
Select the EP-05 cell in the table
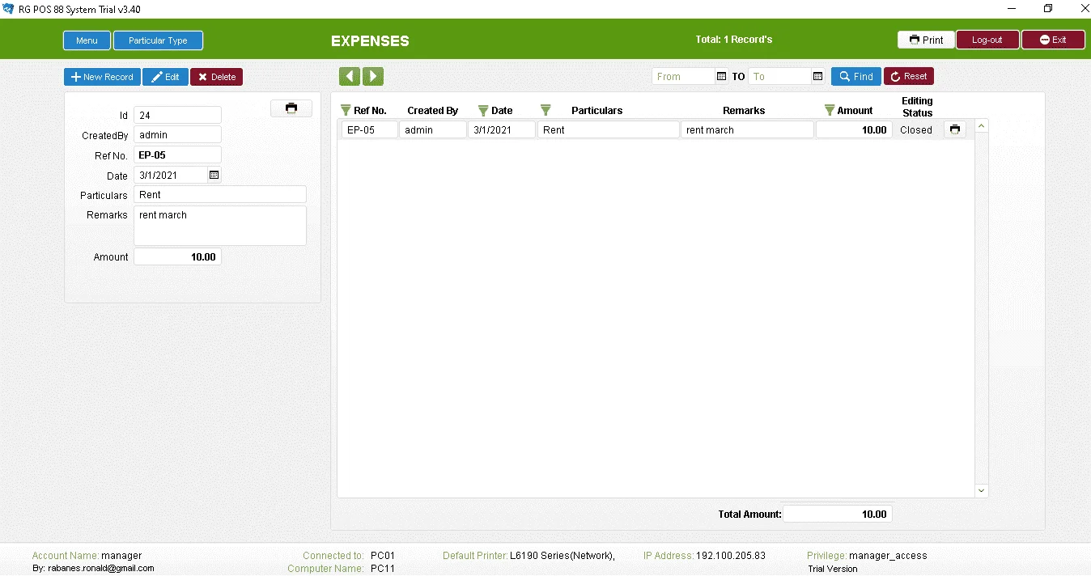tap(369, 129)
